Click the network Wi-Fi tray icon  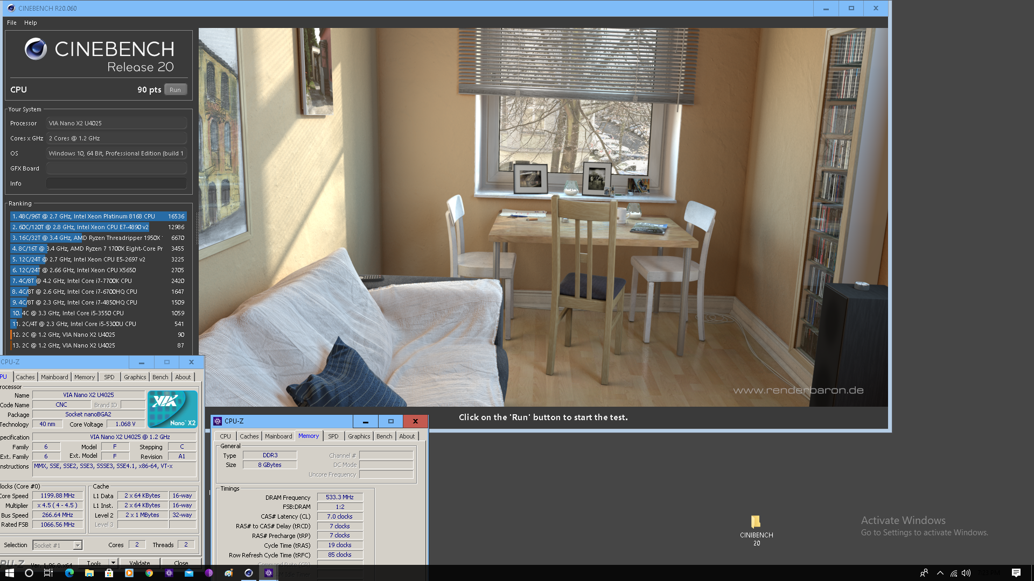point(953,573)
